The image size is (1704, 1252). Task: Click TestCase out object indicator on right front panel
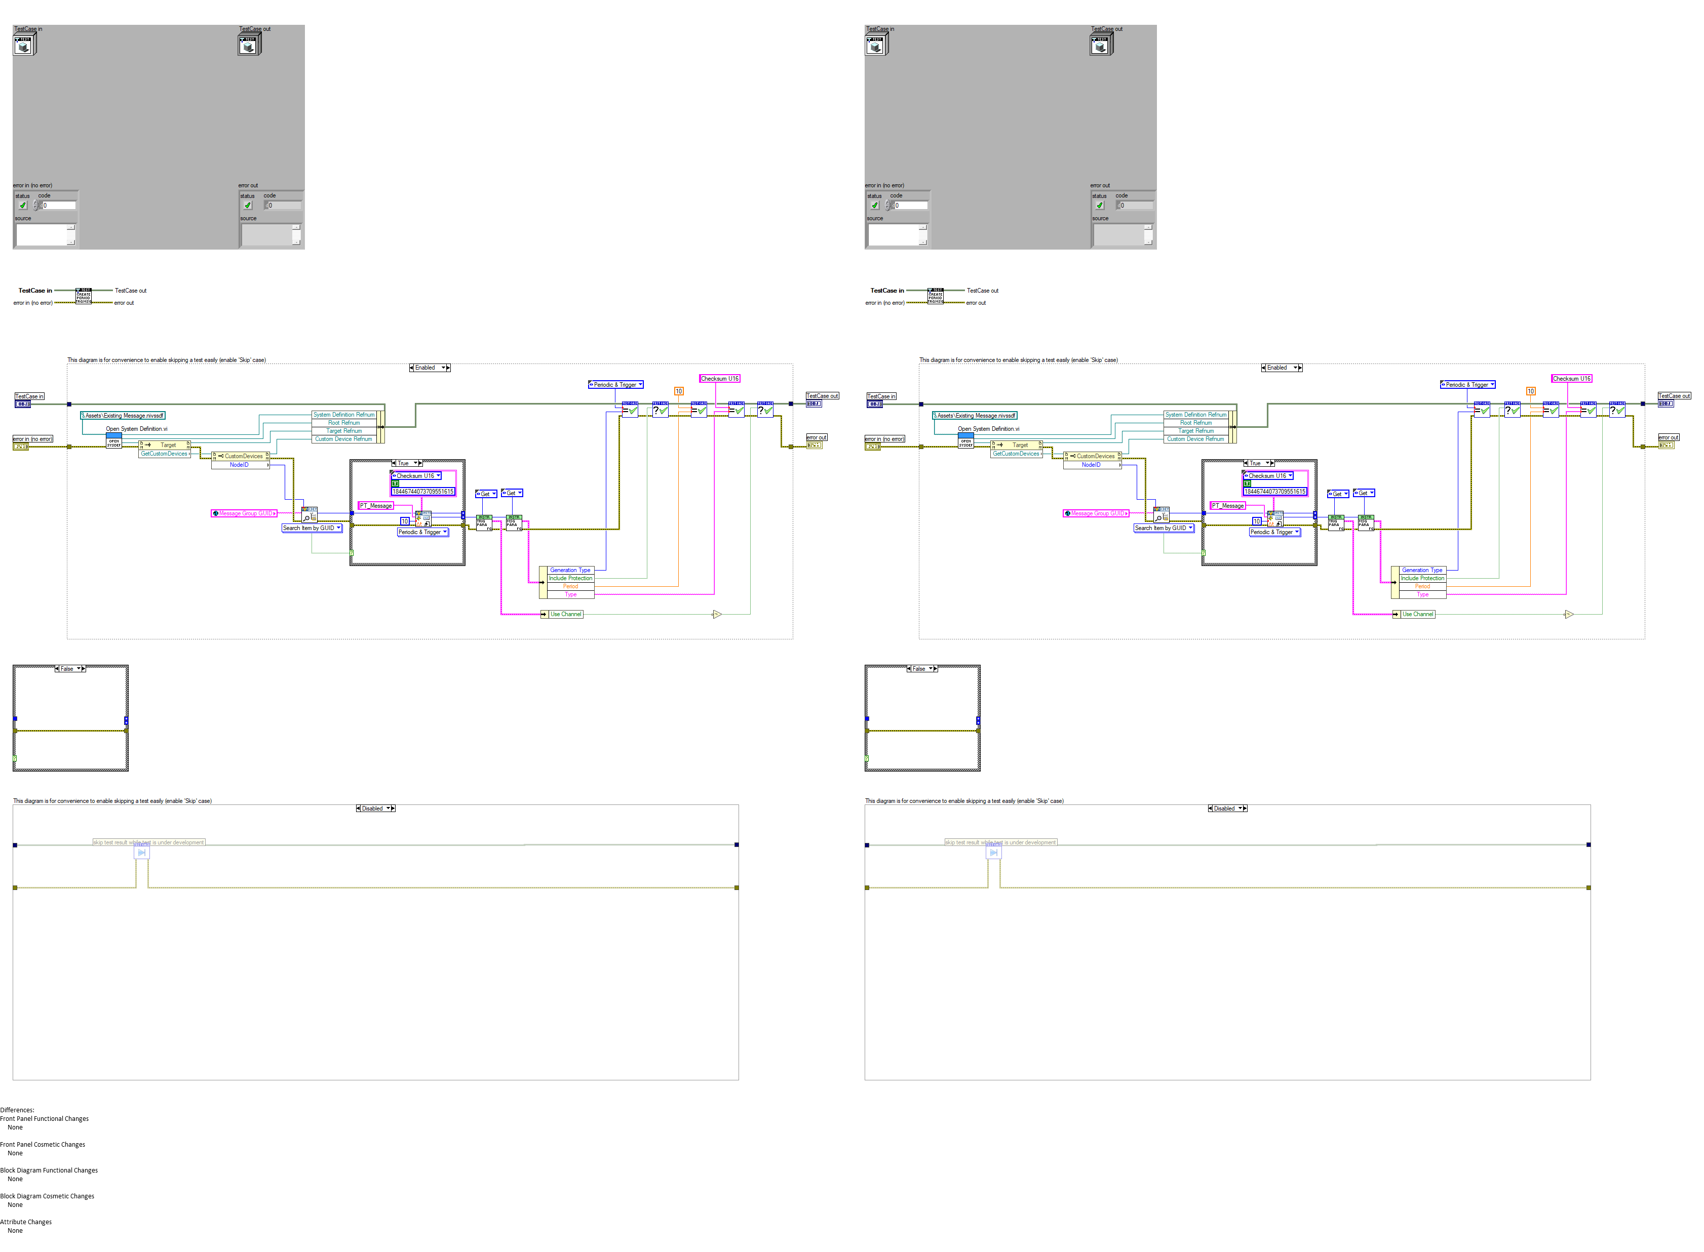tap(1100, 45)
